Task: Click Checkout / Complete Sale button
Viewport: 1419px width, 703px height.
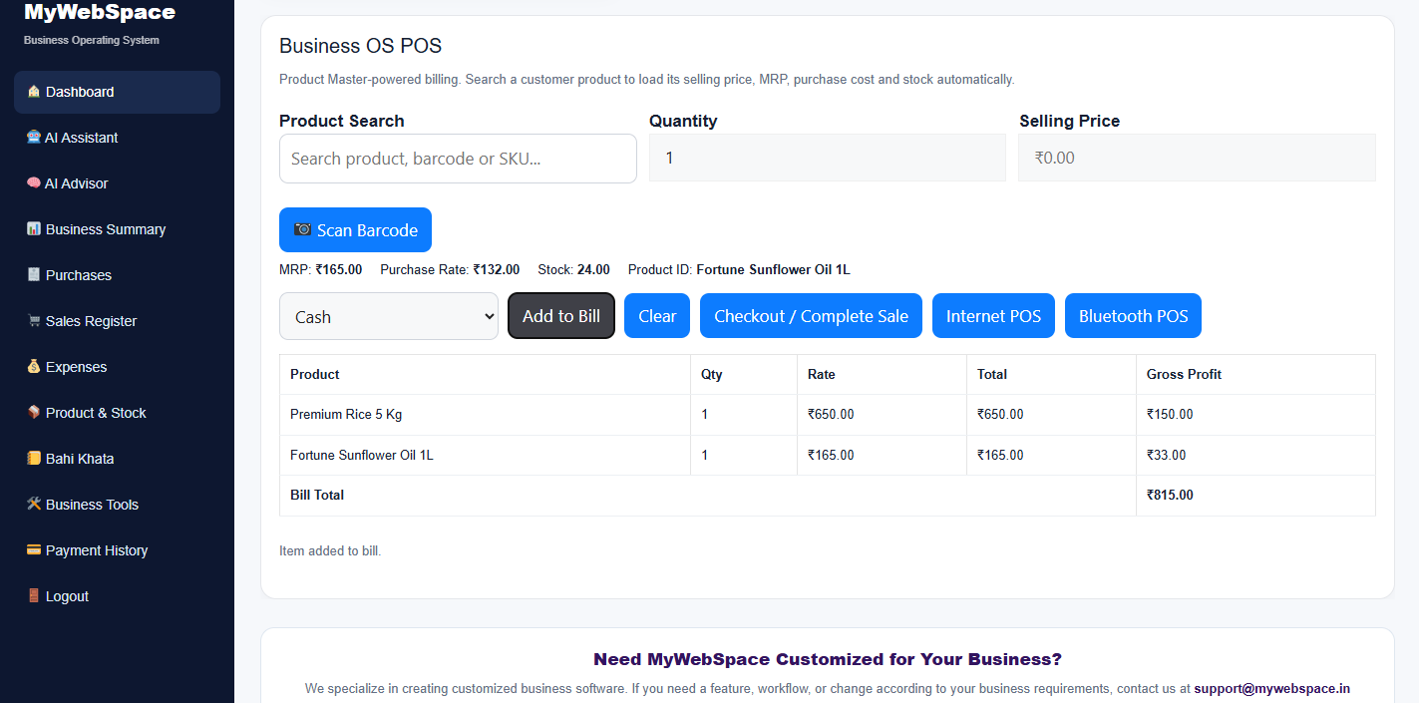Action: coord(811,316)
